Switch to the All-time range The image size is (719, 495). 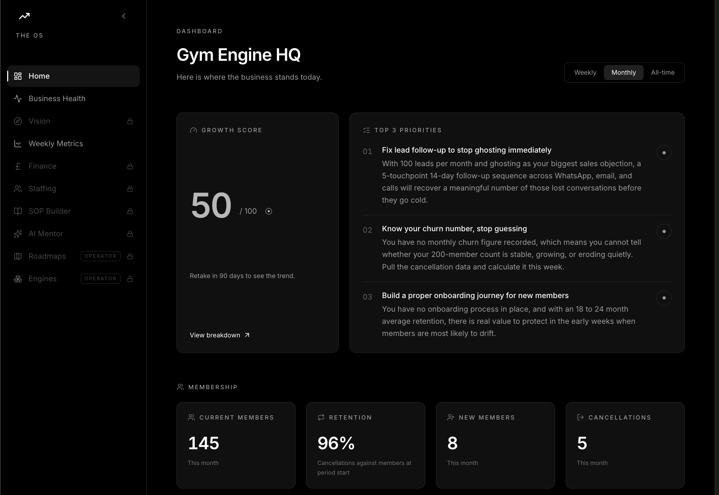(x=663, y=73)
